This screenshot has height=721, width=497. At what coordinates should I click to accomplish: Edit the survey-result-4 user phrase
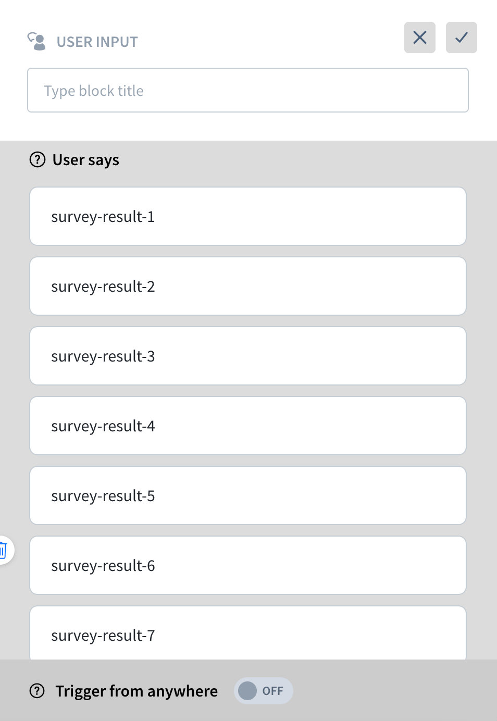pyautogui.click(x=248, y=426)
